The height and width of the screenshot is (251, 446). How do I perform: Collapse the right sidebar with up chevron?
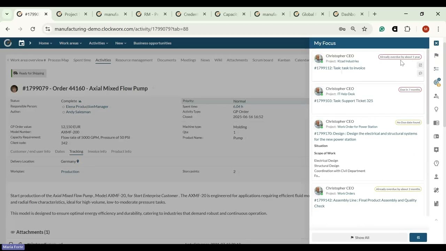(x=436, y=220)
